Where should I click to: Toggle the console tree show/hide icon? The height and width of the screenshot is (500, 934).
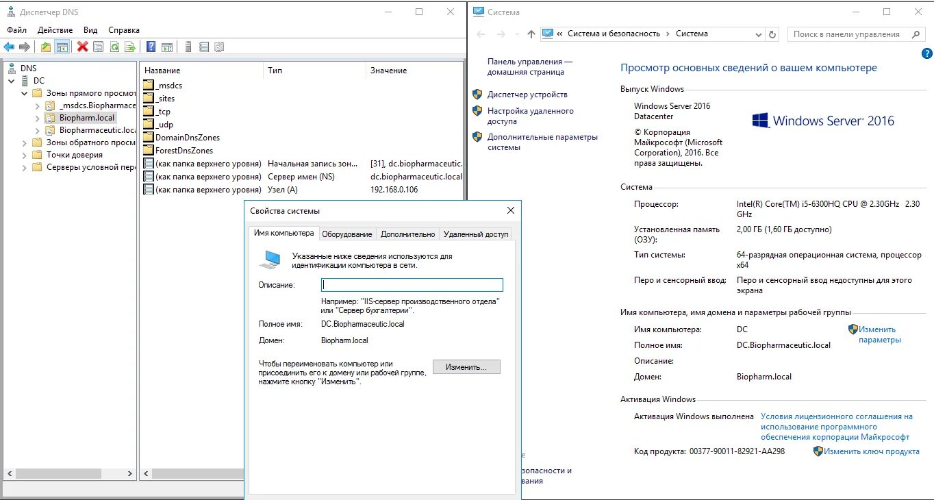[x=62, y=47]
